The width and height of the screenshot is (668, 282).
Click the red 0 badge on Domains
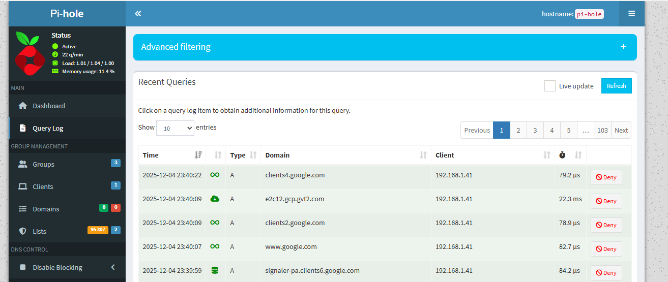(x=115, y=207)
